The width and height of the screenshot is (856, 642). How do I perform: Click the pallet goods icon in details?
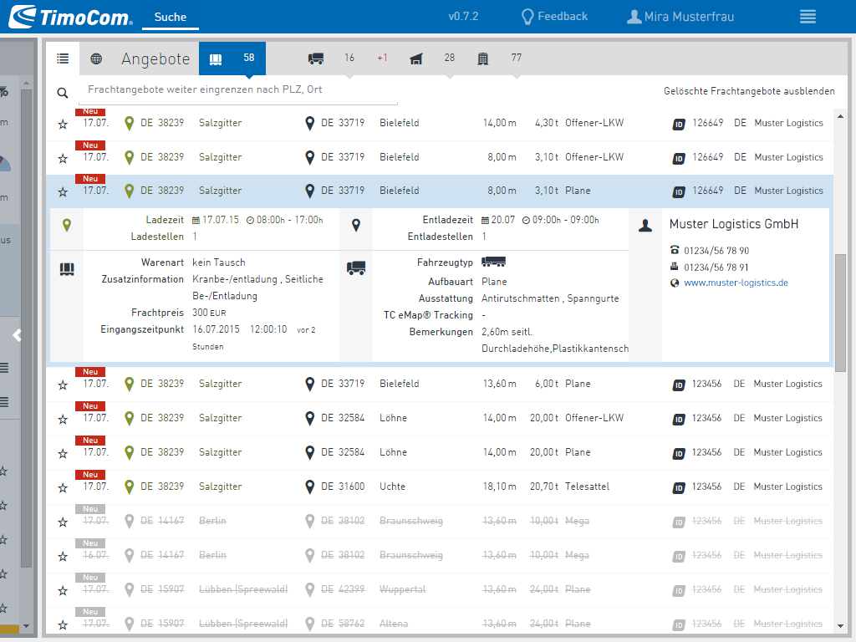[67, 269]
